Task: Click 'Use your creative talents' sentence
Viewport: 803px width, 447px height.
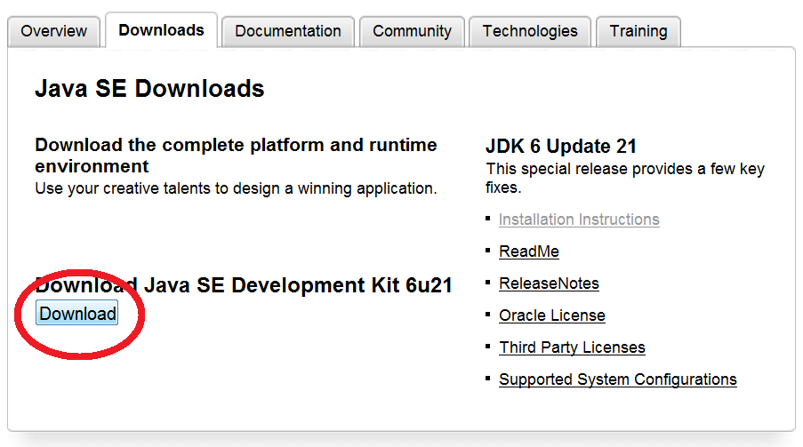Action: coord(236,188)
